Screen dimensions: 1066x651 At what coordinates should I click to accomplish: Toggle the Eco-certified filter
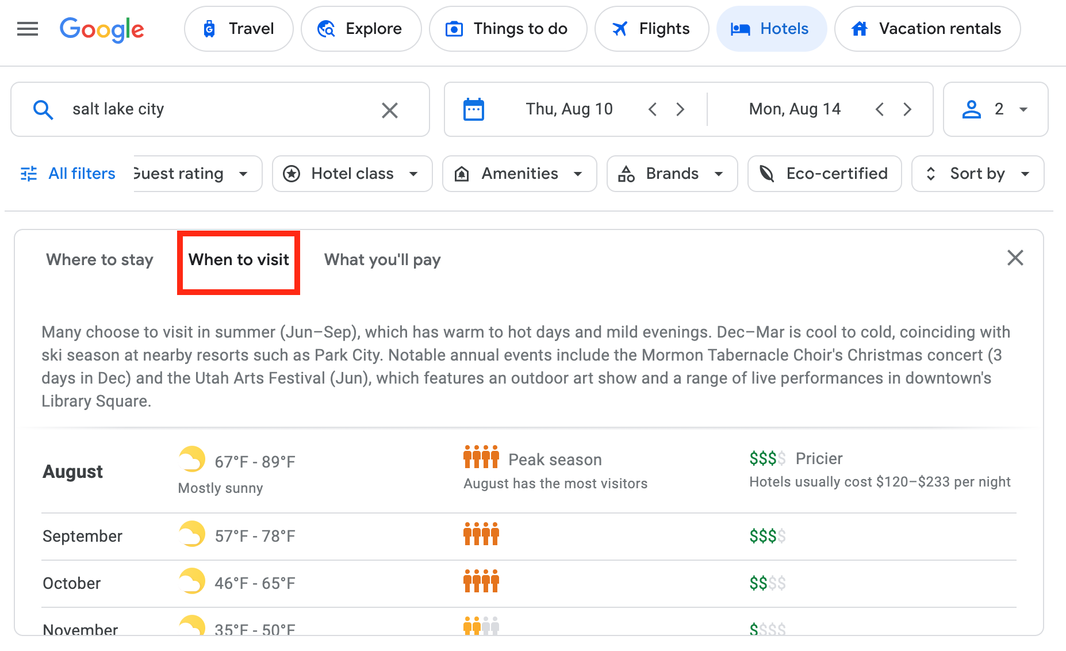click(x=824, y=174)
